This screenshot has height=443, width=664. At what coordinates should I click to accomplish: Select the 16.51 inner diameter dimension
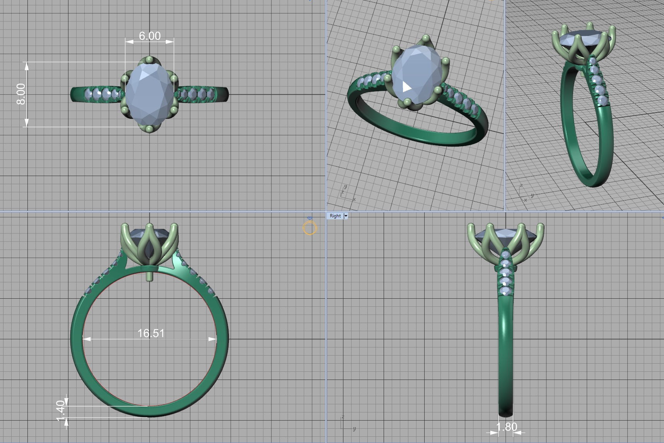point(151,333)
